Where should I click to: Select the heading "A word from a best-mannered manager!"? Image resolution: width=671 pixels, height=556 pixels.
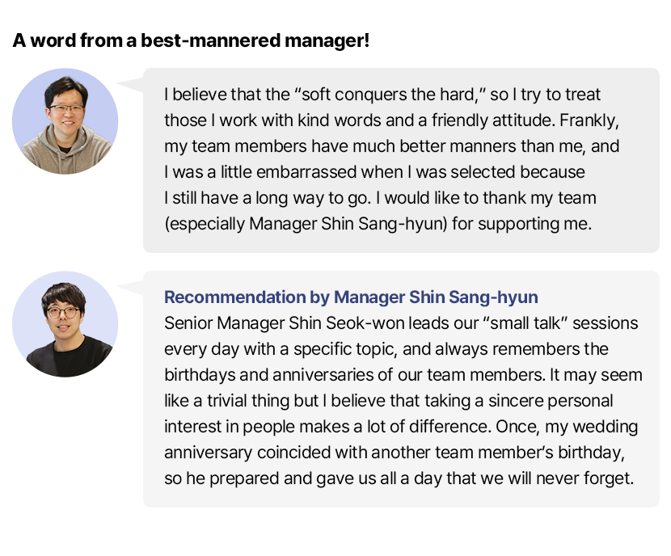(x=191, y=40)
